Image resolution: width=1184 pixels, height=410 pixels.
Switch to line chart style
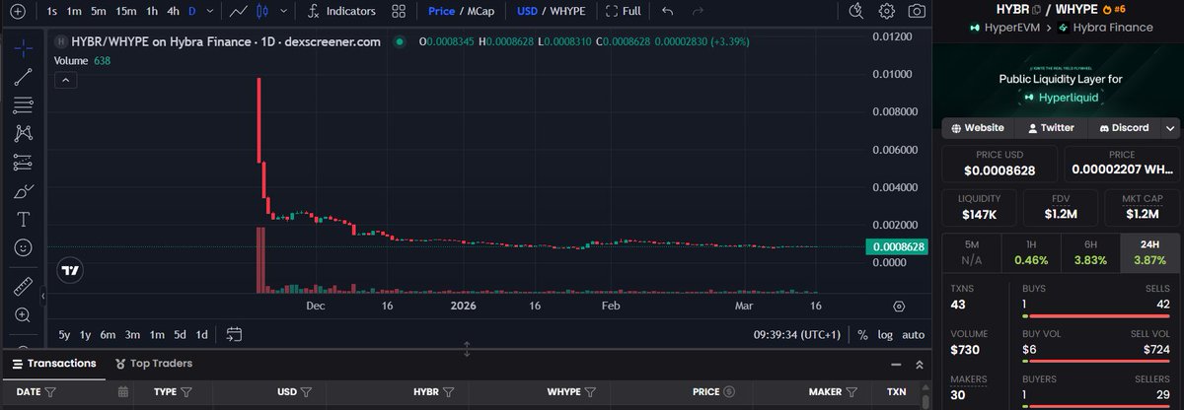(x=238, y=12)
